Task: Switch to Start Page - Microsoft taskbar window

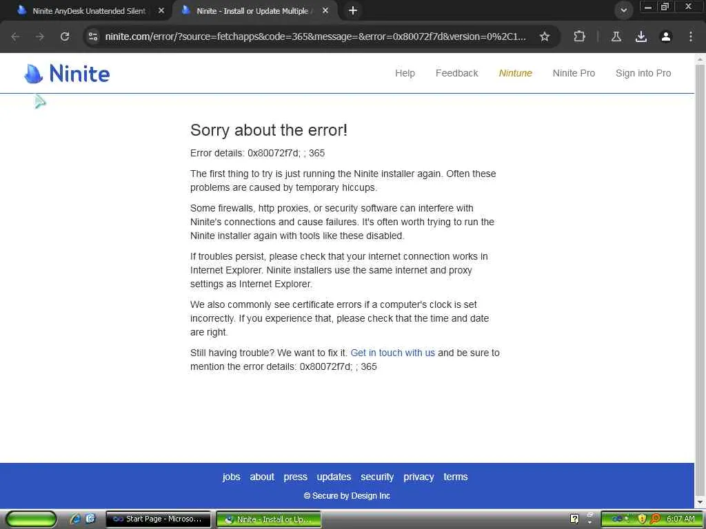Action: point(158,519)
